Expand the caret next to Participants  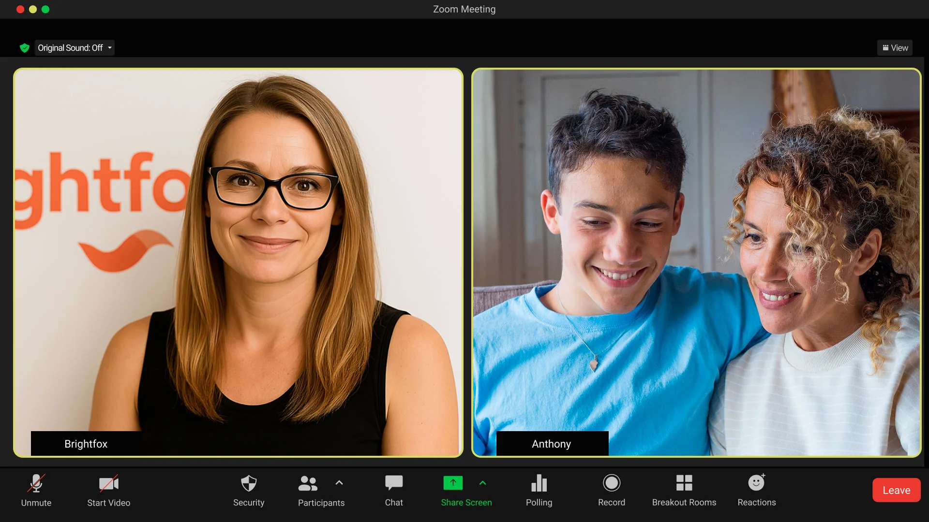click(339, 483)
